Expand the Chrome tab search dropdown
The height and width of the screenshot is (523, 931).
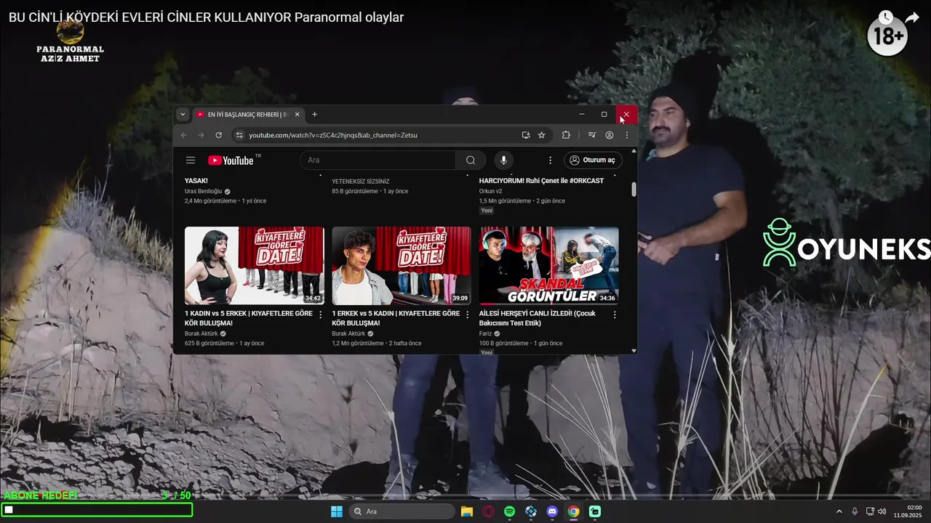click(183, 114)
